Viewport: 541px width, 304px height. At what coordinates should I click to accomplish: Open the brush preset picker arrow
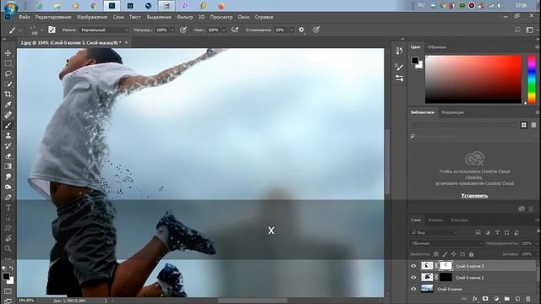pos(41,30)
